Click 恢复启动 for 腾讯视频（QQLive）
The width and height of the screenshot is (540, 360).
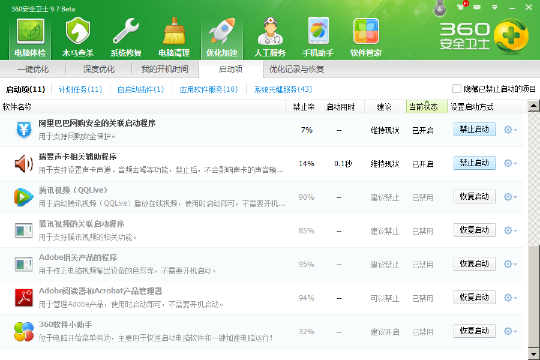click(474, 197)
